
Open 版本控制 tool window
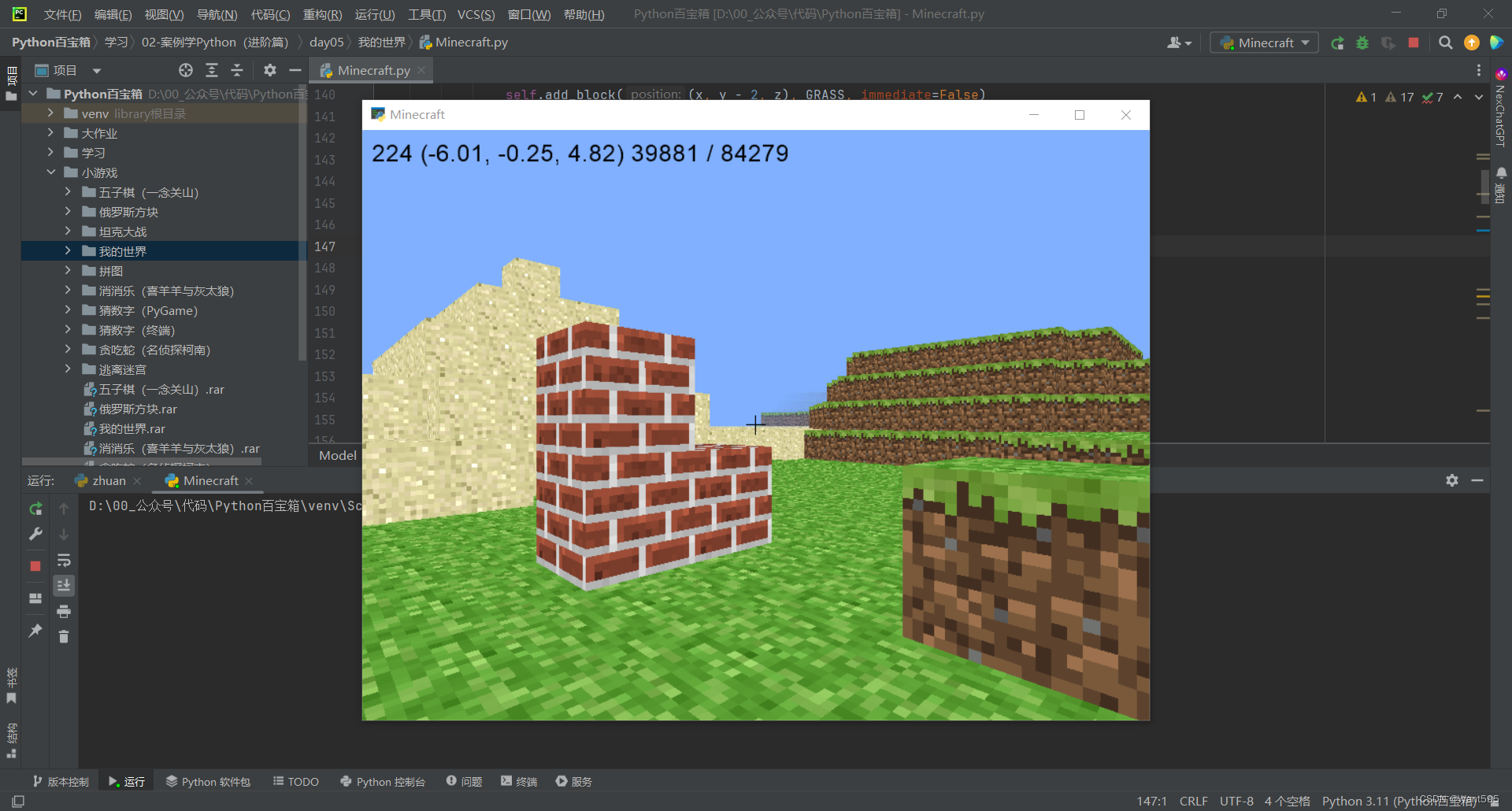point(61,781)
